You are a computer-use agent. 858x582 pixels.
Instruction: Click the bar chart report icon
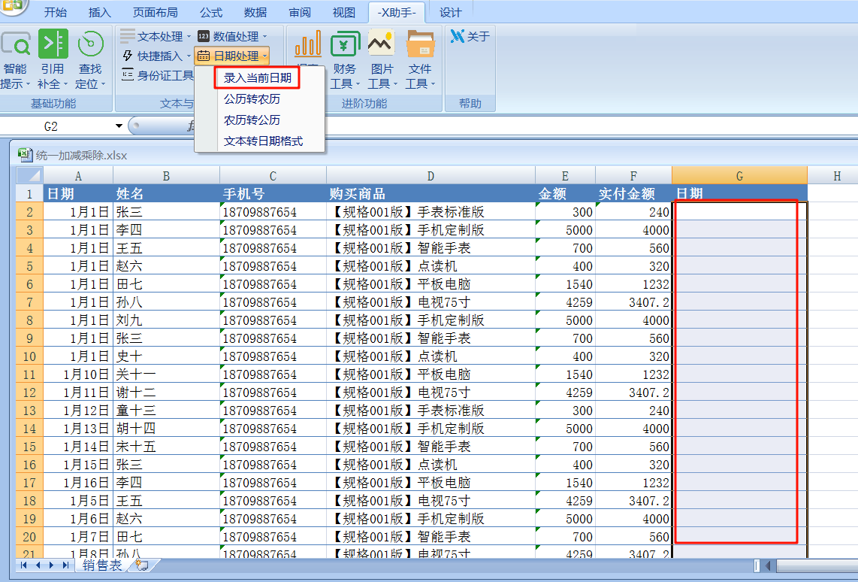coord(307,44)
